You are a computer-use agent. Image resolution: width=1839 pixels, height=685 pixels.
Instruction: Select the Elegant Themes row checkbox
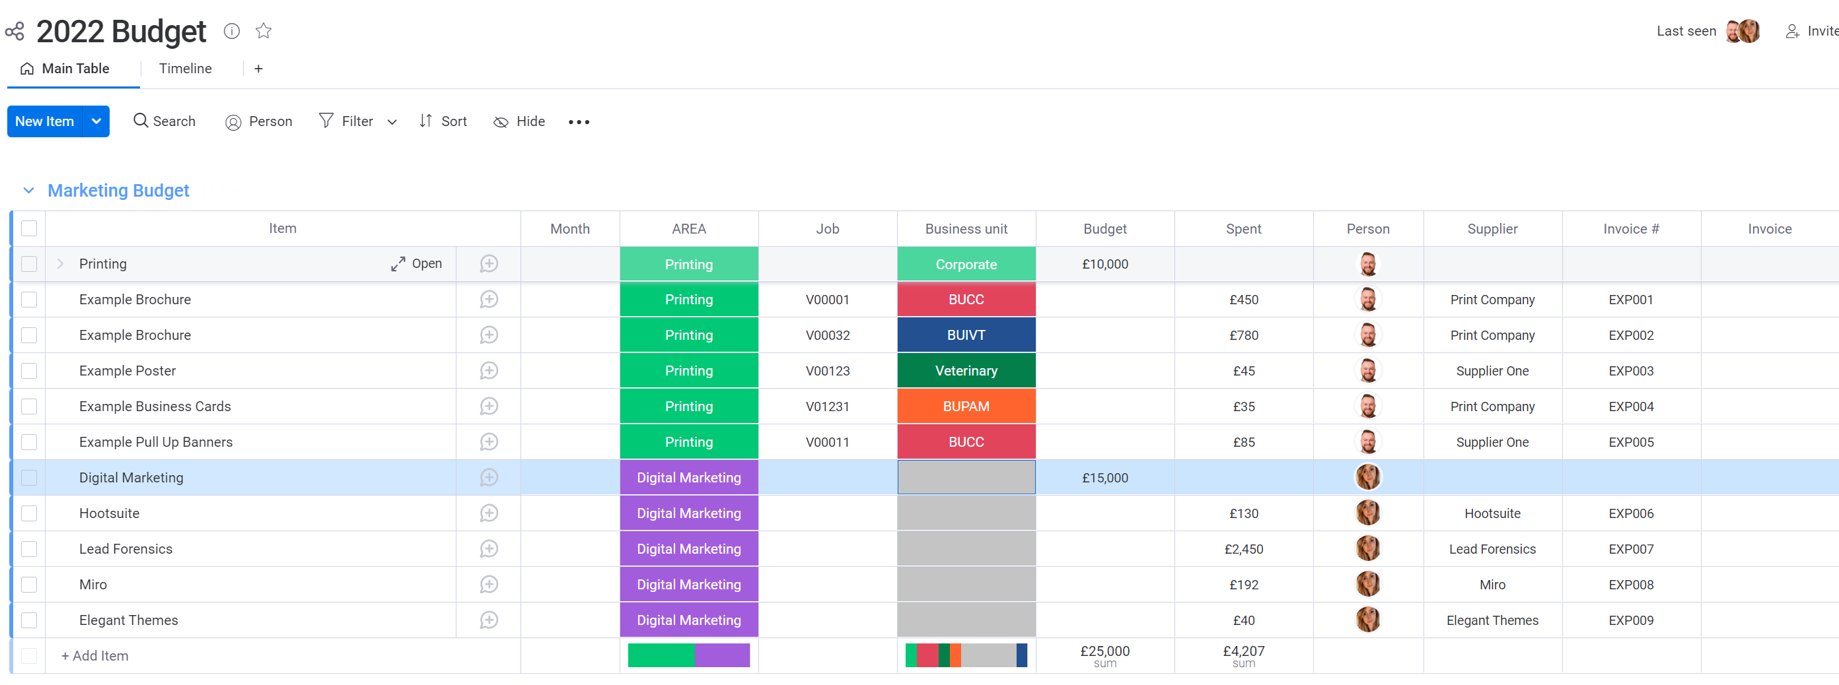(29, 621)
